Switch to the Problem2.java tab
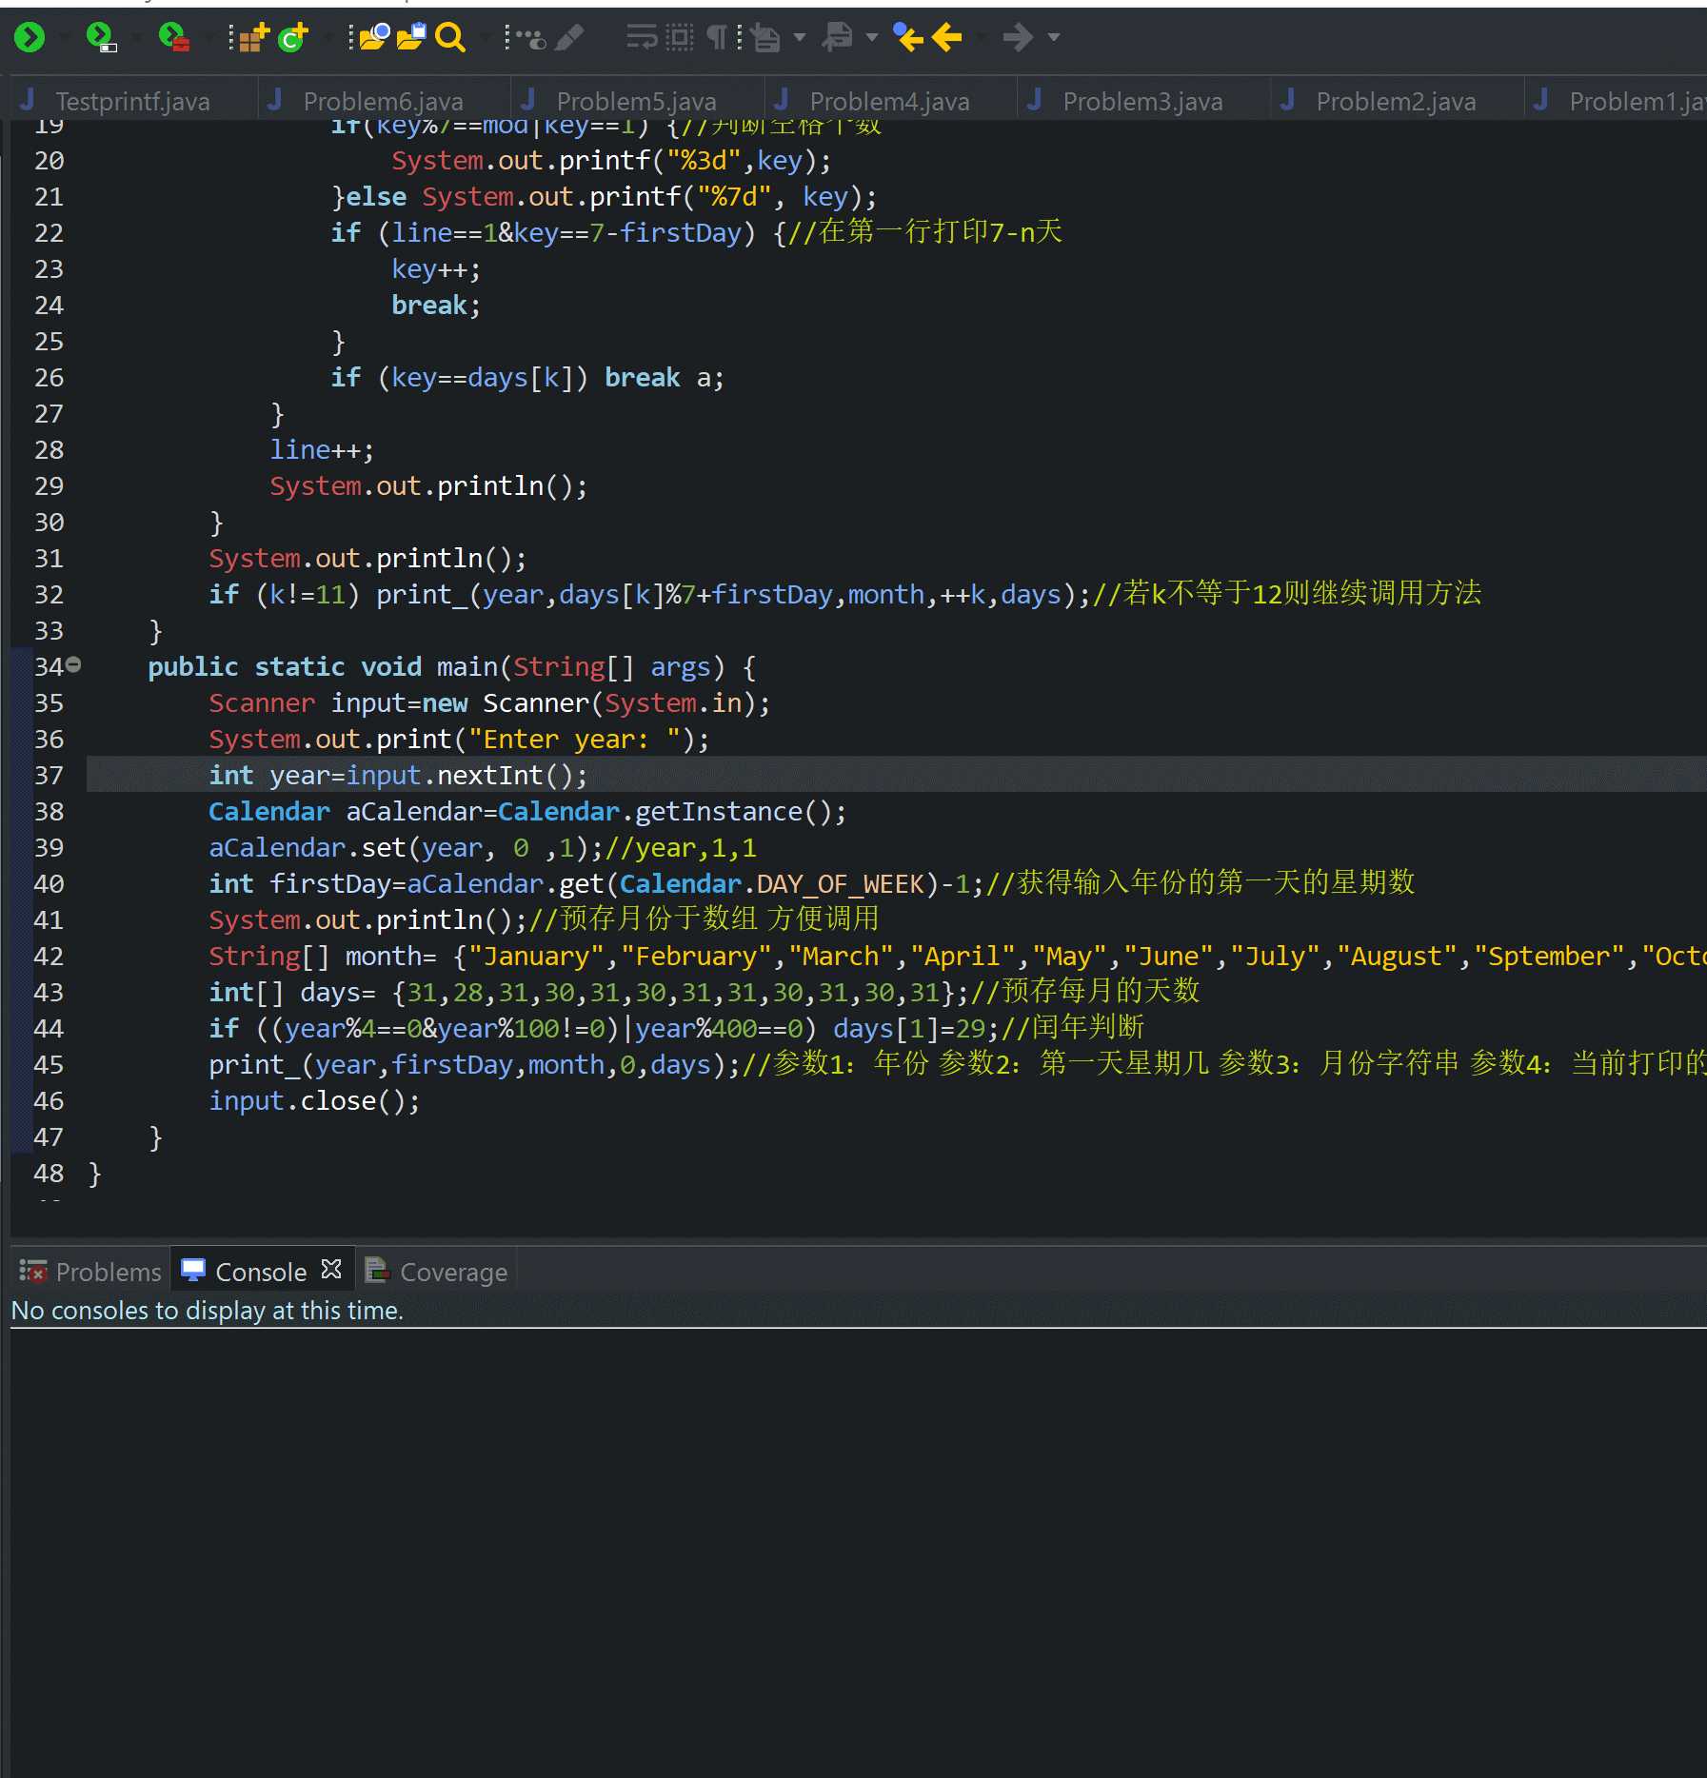This screenshot has height=1778, width=1707. tap(1396, 101)
